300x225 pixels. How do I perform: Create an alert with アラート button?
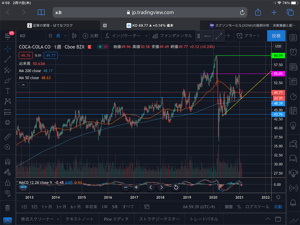(x=248, y=36)
